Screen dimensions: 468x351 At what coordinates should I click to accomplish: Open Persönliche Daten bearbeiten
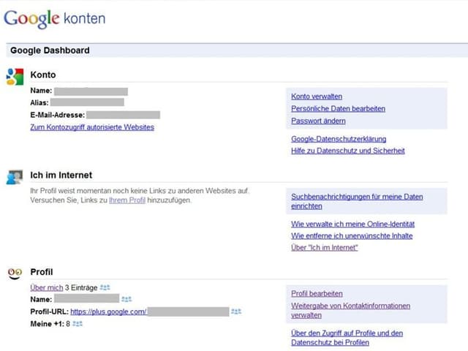click(x=338, y=109)
